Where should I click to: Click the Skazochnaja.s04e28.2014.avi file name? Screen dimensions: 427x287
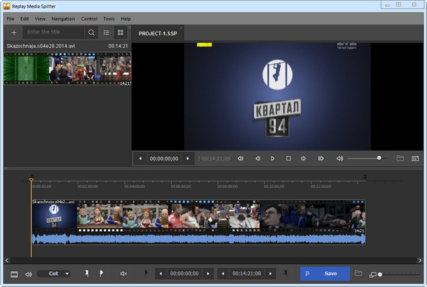[x=41, y=46]
